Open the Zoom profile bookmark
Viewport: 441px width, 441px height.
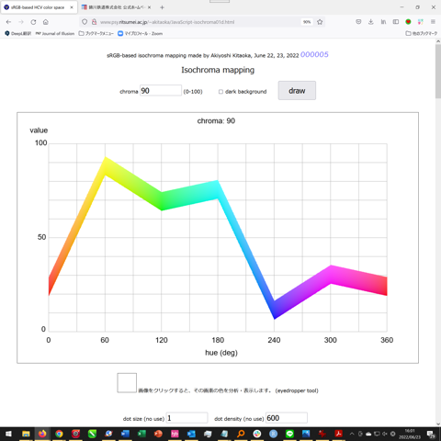point(140,33)
